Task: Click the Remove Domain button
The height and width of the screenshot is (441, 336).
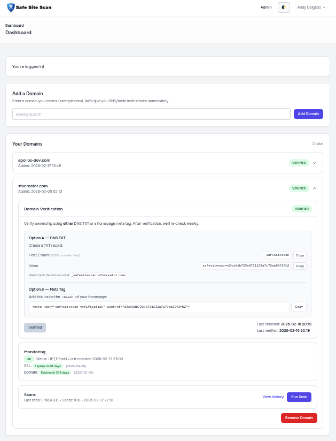Action: [x=299, y=418]
